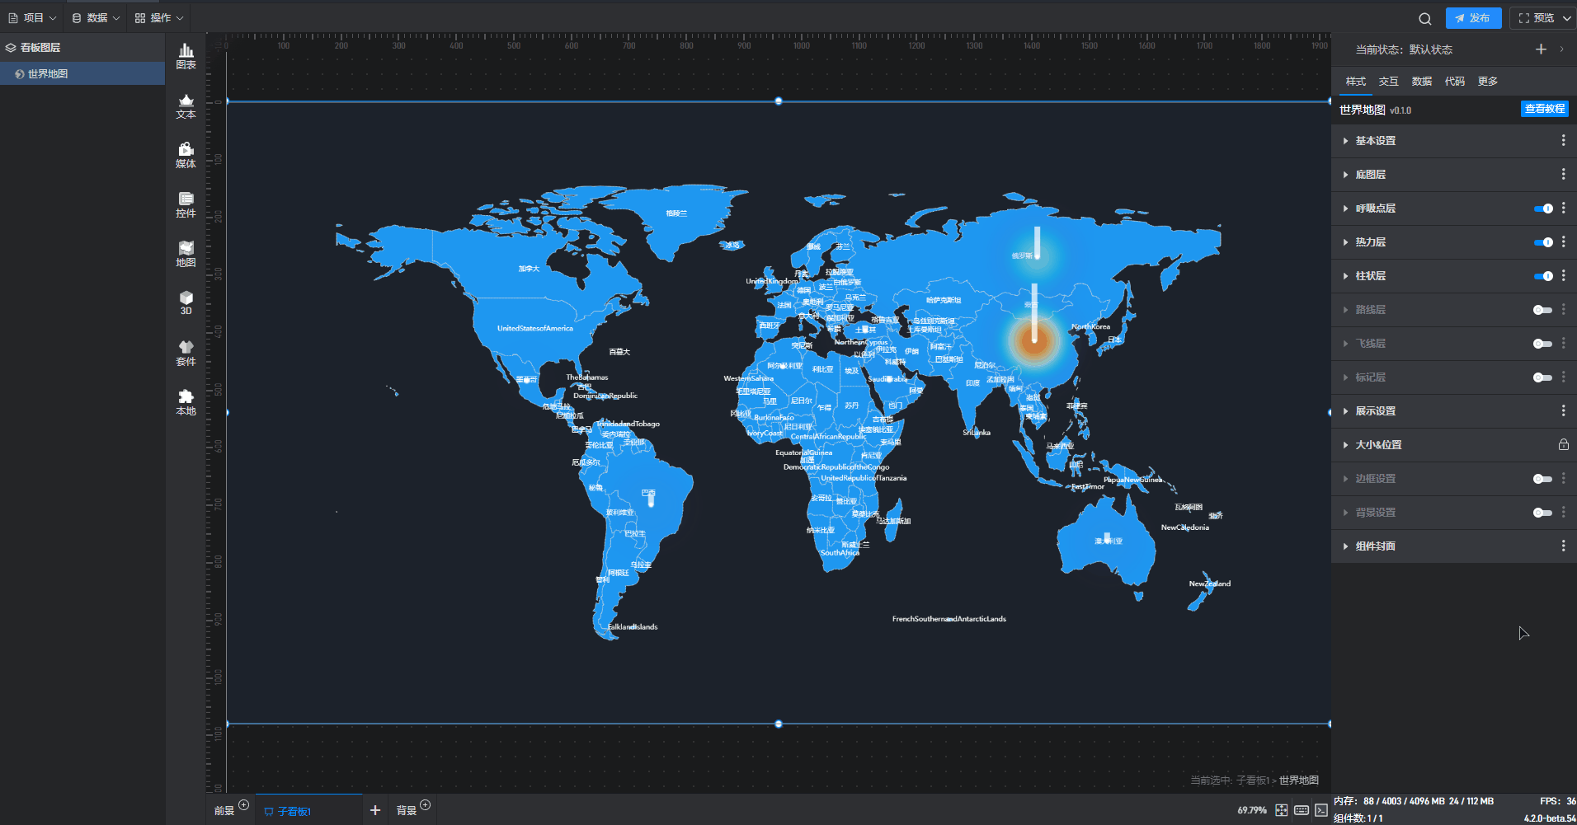Viewport: 1577px width, 825px height.
Task: Turn off the 热力层 heatmap toggle
Action: point(1542,242)
